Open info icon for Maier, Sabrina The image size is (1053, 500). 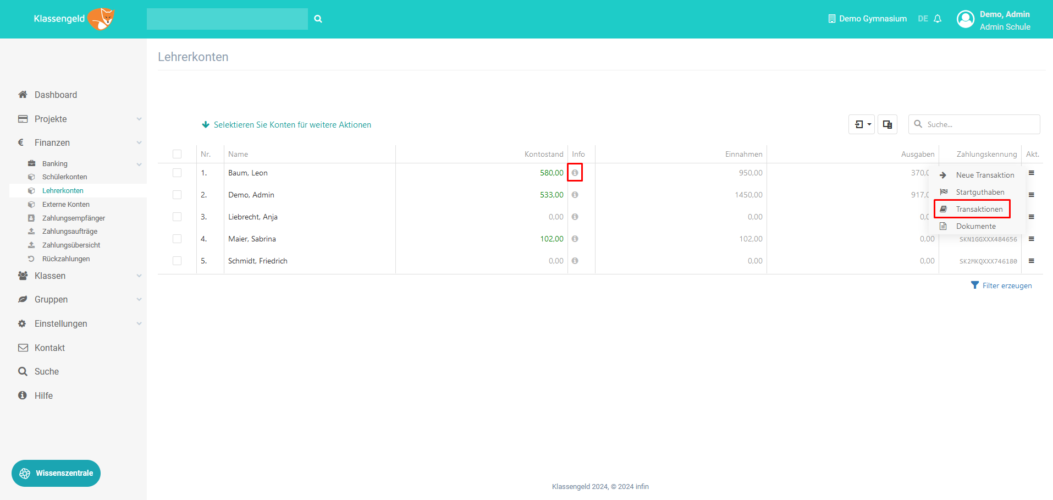pyautogui.click(x=575, y=239)
